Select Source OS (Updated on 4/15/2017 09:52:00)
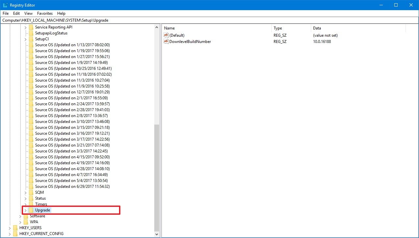The width and height of the screenshot is (419, 238). [72, 157]
